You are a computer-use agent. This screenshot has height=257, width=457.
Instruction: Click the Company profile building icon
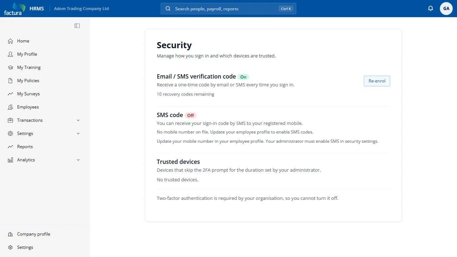click(x=10, y=234)
